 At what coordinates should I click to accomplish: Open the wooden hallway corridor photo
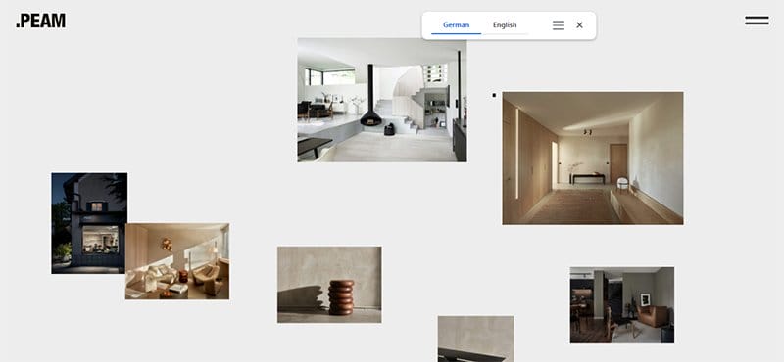pyautogui.click(x=593, y=158)
